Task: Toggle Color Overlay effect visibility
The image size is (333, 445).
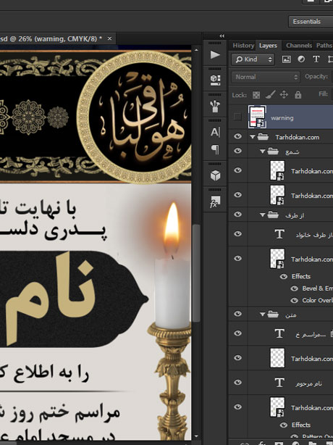Action: pos(295,300)
